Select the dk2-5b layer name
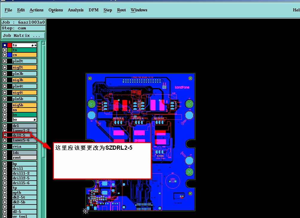Image resolution: width=300 pixels, height=218 pixels. coord(24,202)
